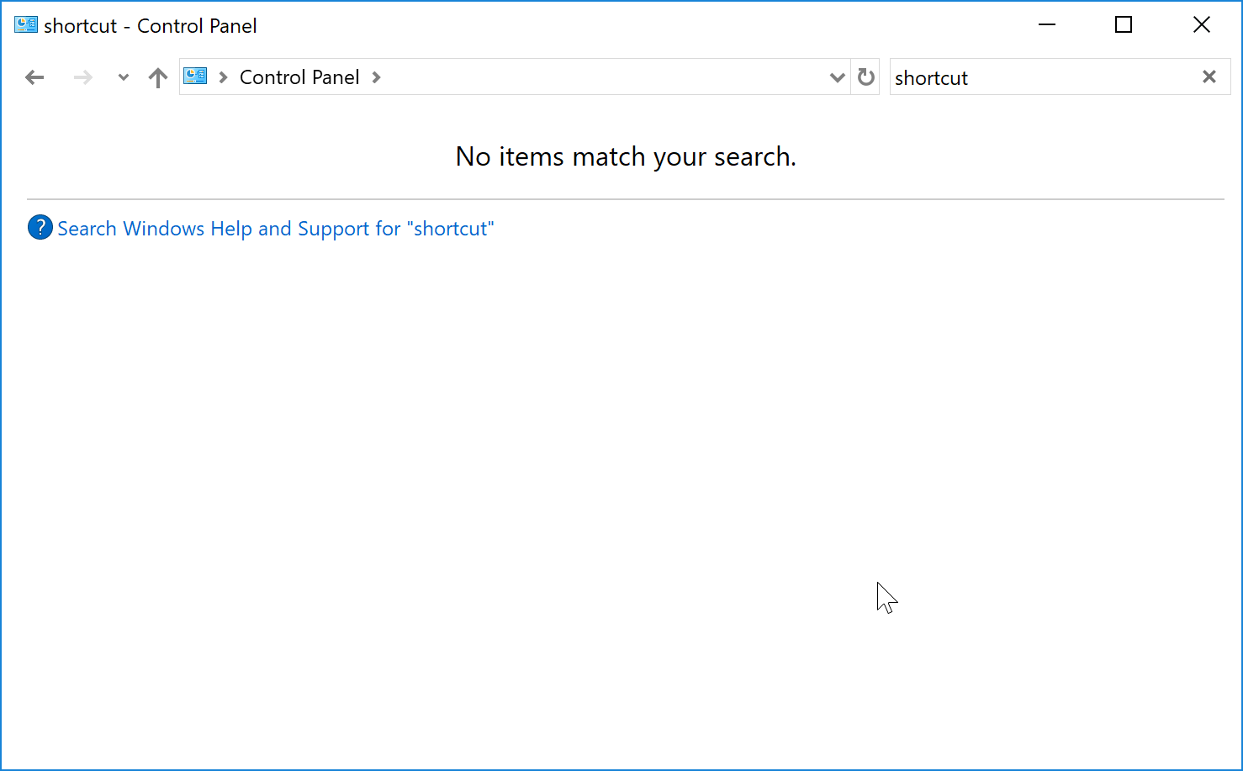The height and width of the screenshot is (771, 1243).
Task: Select the word shortcut in the search box
Action: 931,77
